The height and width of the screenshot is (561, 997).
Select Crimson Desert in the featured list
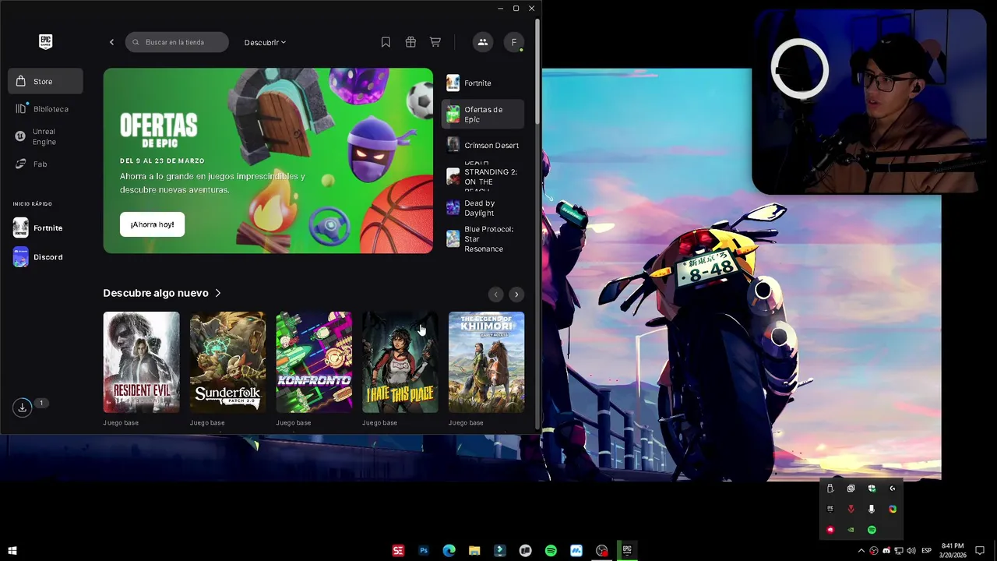[x=482, y=145]
